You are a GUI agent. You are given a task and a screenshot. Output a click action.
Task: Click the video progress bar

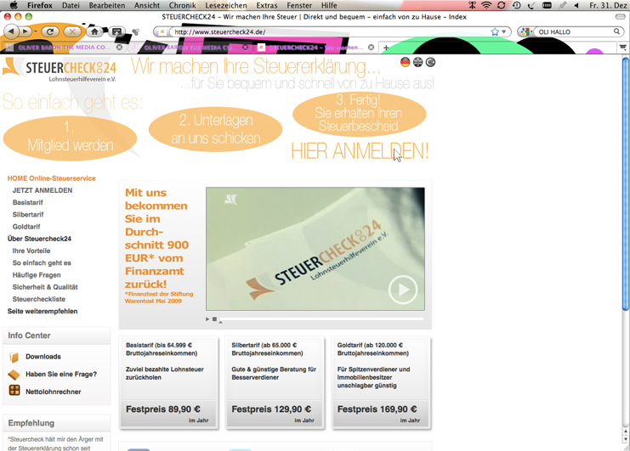coord(321,319)
